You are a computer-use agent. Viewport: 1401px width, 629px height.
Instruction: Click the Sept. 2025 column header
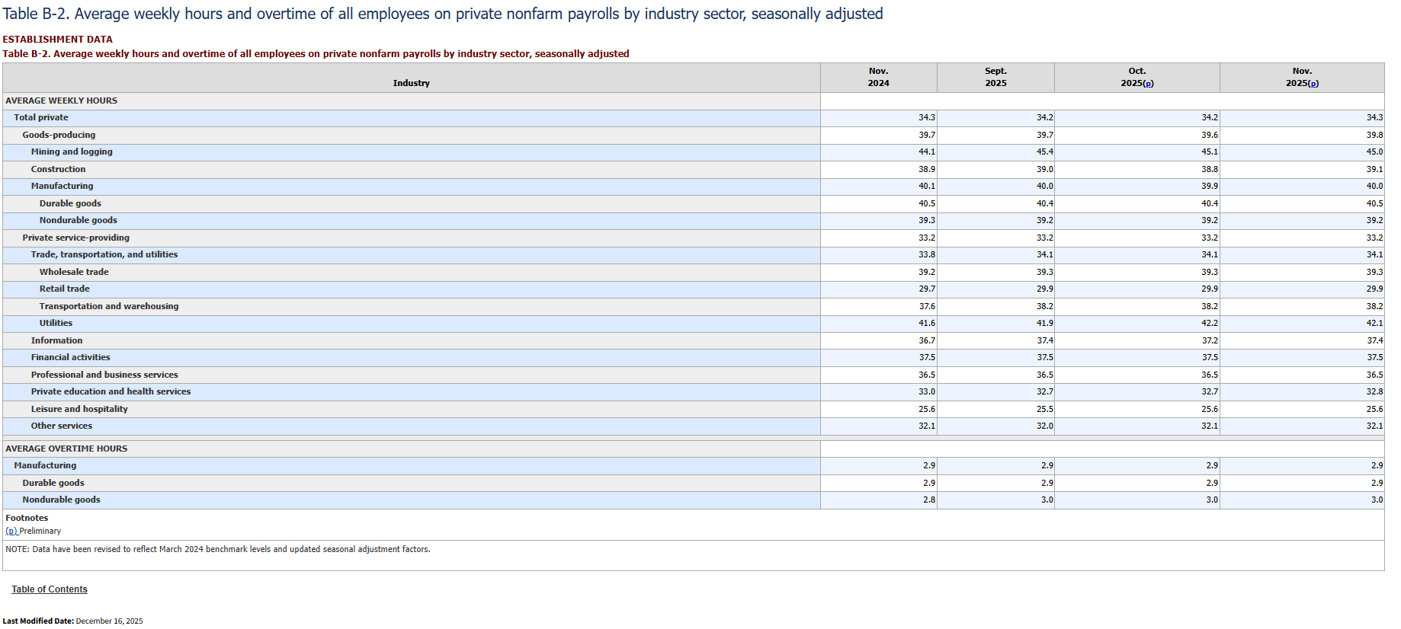995,77
